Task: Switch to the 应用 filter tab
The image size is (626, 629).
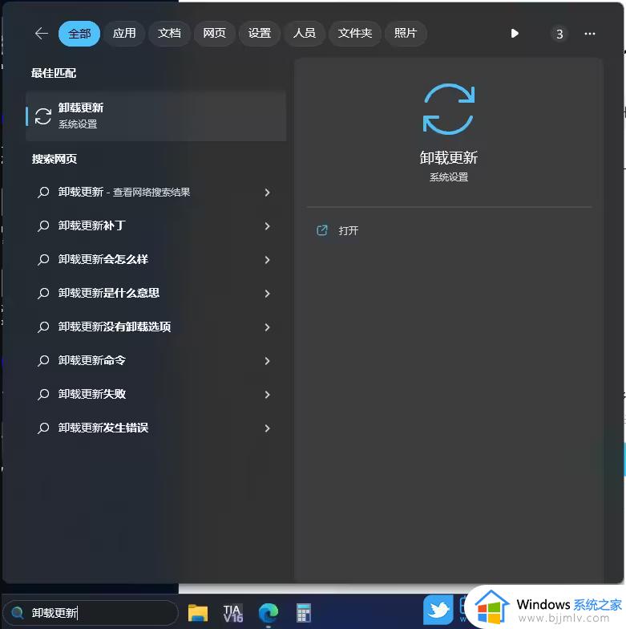Action: coord(124,34)
